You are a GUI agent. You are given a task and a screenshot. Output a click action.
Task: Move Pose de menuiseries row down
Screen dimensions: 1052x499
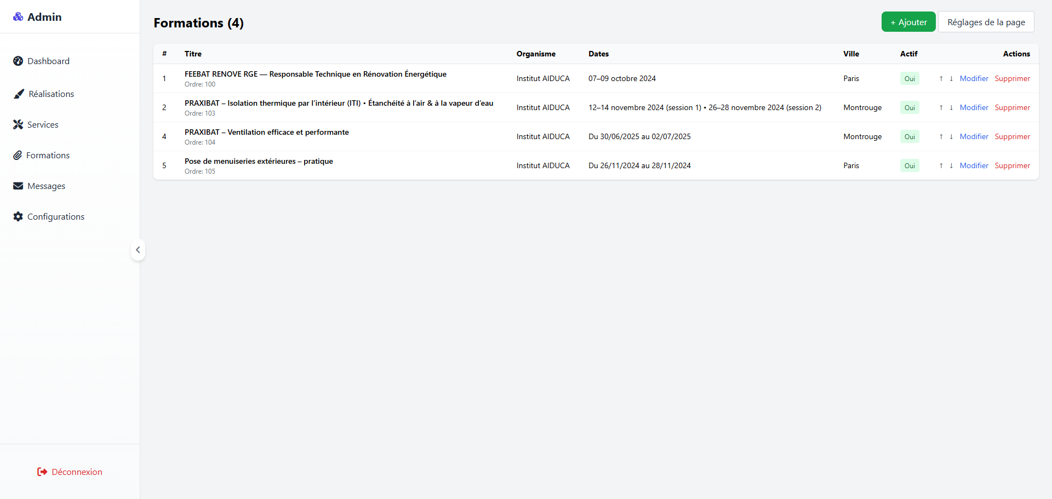(x=951, y=165)
